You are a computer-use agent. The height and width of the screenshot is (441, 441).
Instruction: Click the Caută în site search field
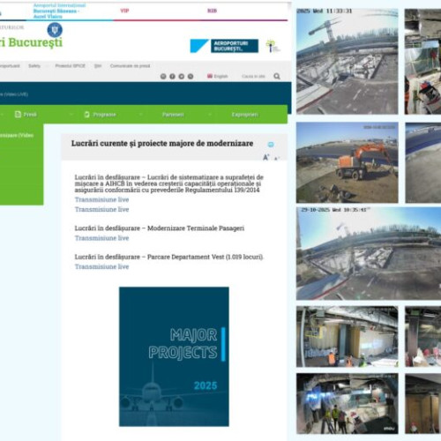coord(253,77)
